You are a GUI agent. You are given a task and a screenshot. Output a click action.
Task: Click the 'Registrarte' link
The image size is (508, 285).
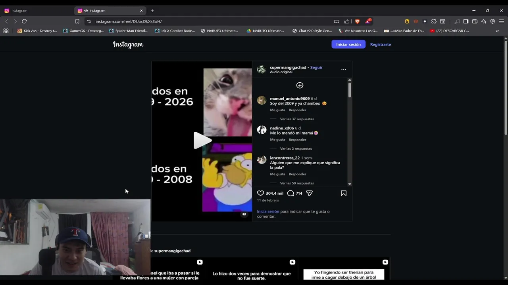pyautogui.click(x=381, y=44)
